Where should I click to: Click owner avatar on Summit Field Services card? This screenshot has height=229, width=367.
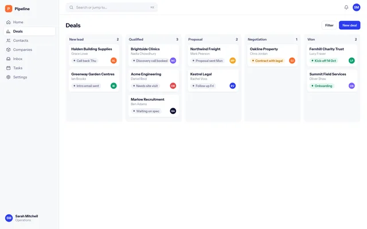point(352,86)
